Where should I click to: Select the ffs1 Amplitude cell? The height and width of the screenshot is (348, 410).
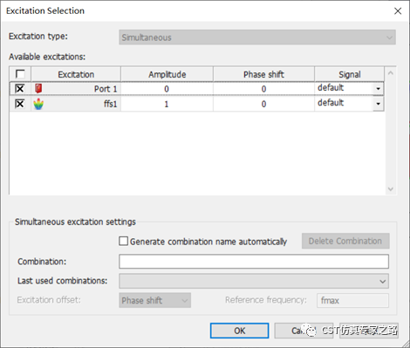(x=167, y=104)
